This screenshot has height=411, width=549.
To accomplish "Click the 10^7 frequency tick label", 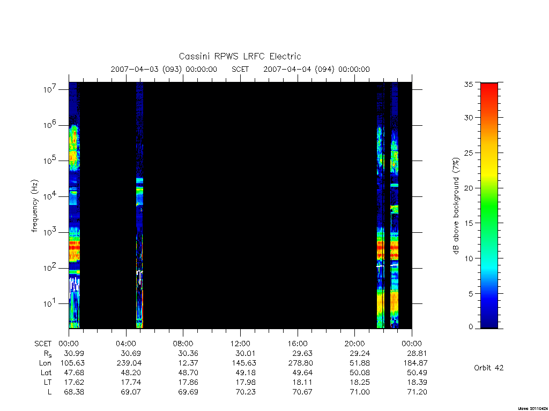I will 50,89.
